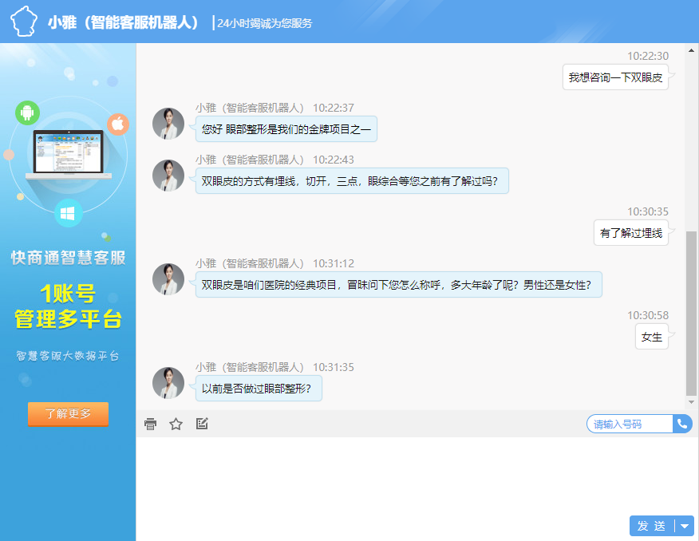Click the laptop illustration in sidebar
Image resolution: width=699 pixels, height=541 pixels.
pyautogui.click(x=69, y=156)
